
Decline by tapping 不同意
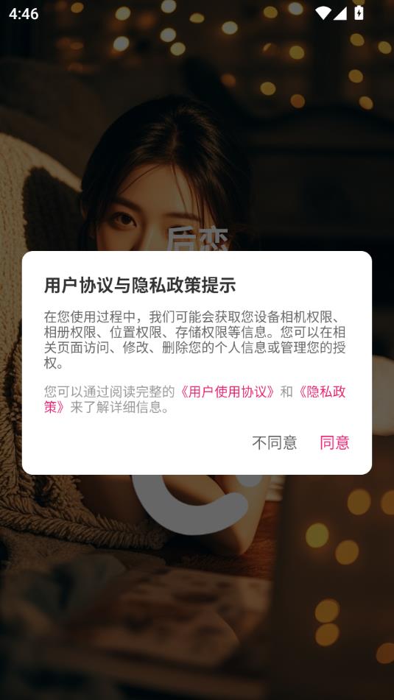[274, 442]
